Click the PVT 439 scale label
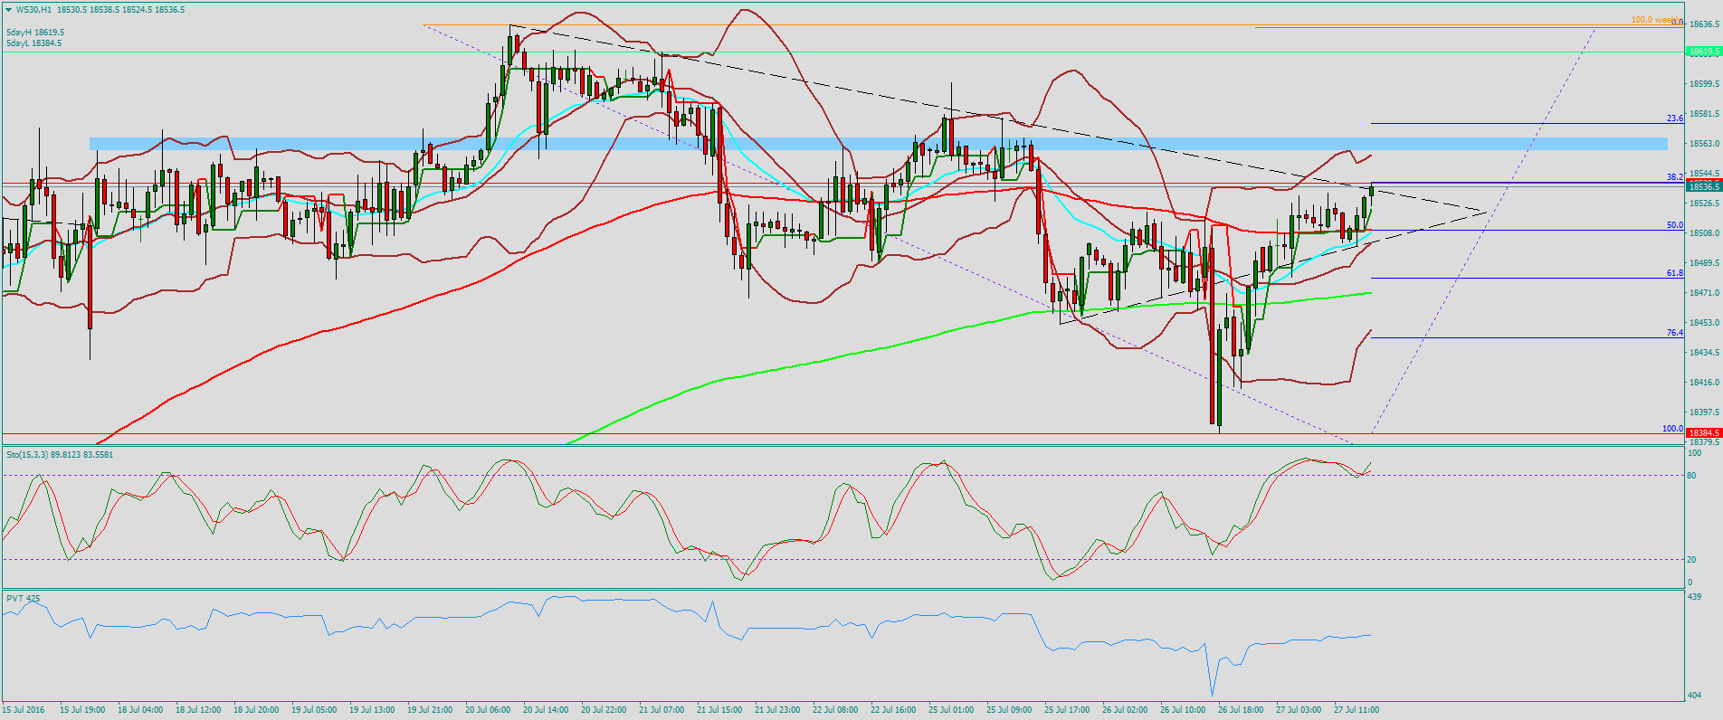This screenshot has width=1723, height=720. [1695, 597]
